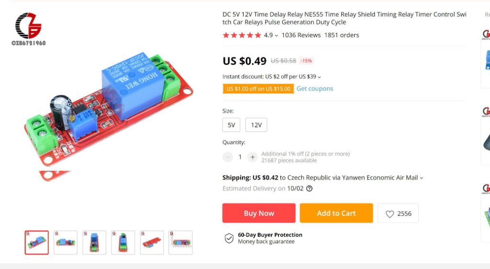The image size is (490, 269).
Task: Select the first product thumbnail
Action: (37, 243)
